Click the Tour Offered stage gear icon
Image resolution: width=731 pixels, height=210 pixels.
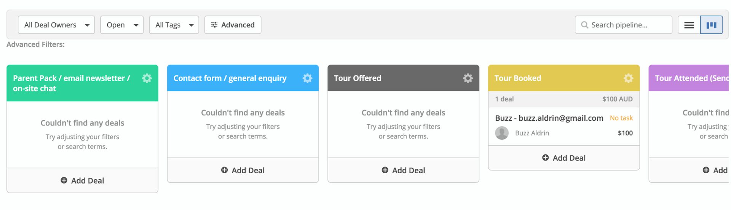click(x=468, y=78)
